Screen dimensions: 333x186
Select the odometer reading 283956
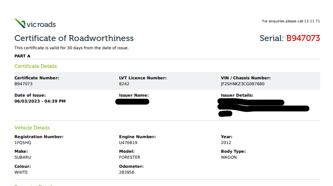pyautogui.click(x=127, y=172)
